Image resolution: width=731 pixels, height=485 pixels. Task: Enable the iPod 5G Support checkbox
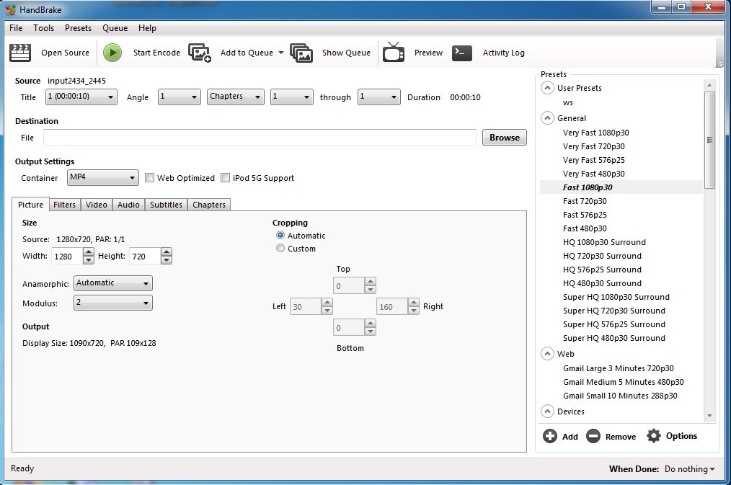click(225, 177)
